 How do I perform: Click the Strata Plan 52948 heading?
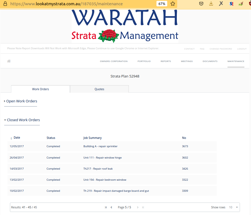125,76
